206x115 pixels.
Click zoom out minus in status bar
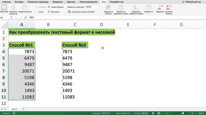tap(166, 113)
